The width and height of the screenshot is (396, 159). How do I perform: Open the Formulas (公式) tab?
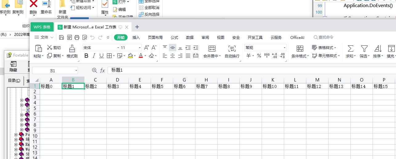174,37
